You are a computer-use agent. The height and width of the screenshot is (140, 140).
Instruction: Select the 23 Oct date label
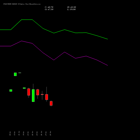click(37, 133)
